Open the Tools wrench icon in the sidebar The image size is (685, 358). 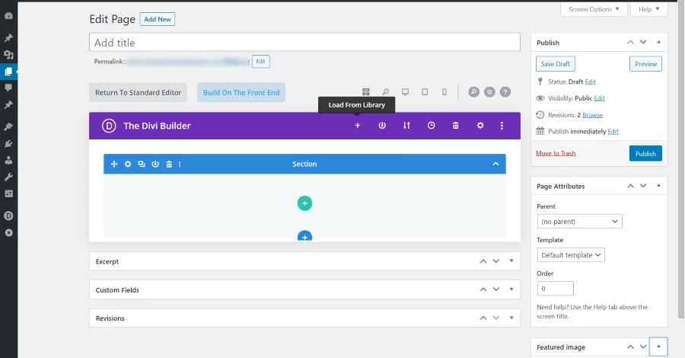click(8, 177)
